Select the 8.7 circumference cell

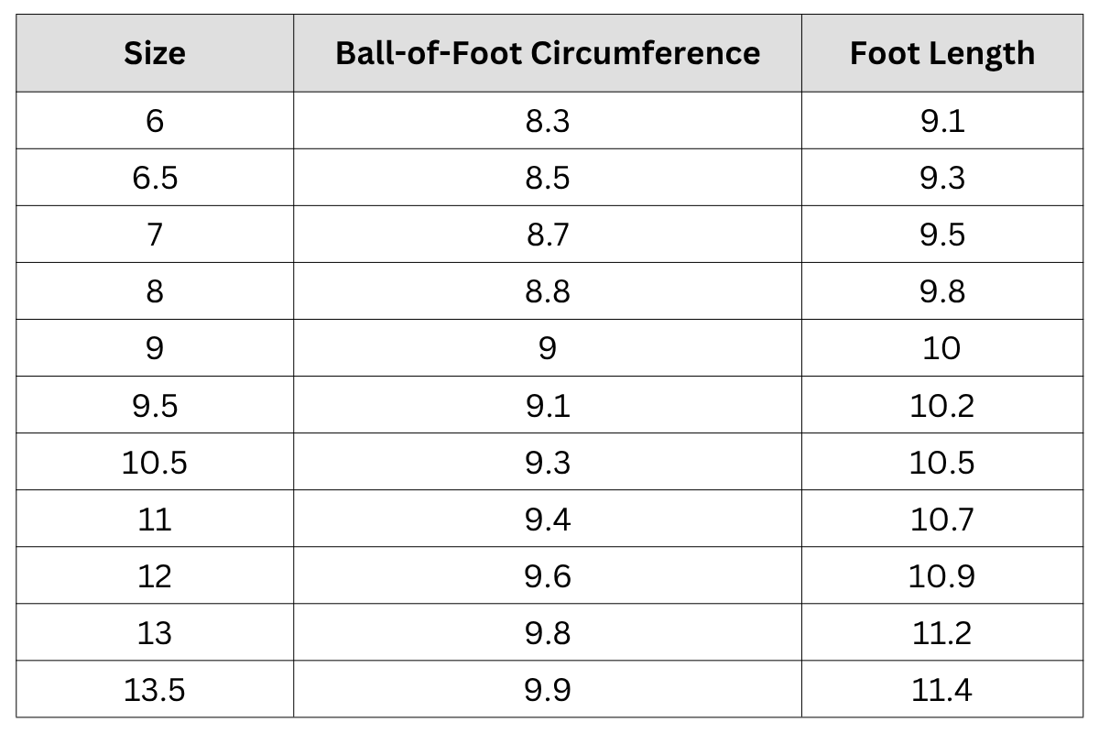(x=547, y=234)
